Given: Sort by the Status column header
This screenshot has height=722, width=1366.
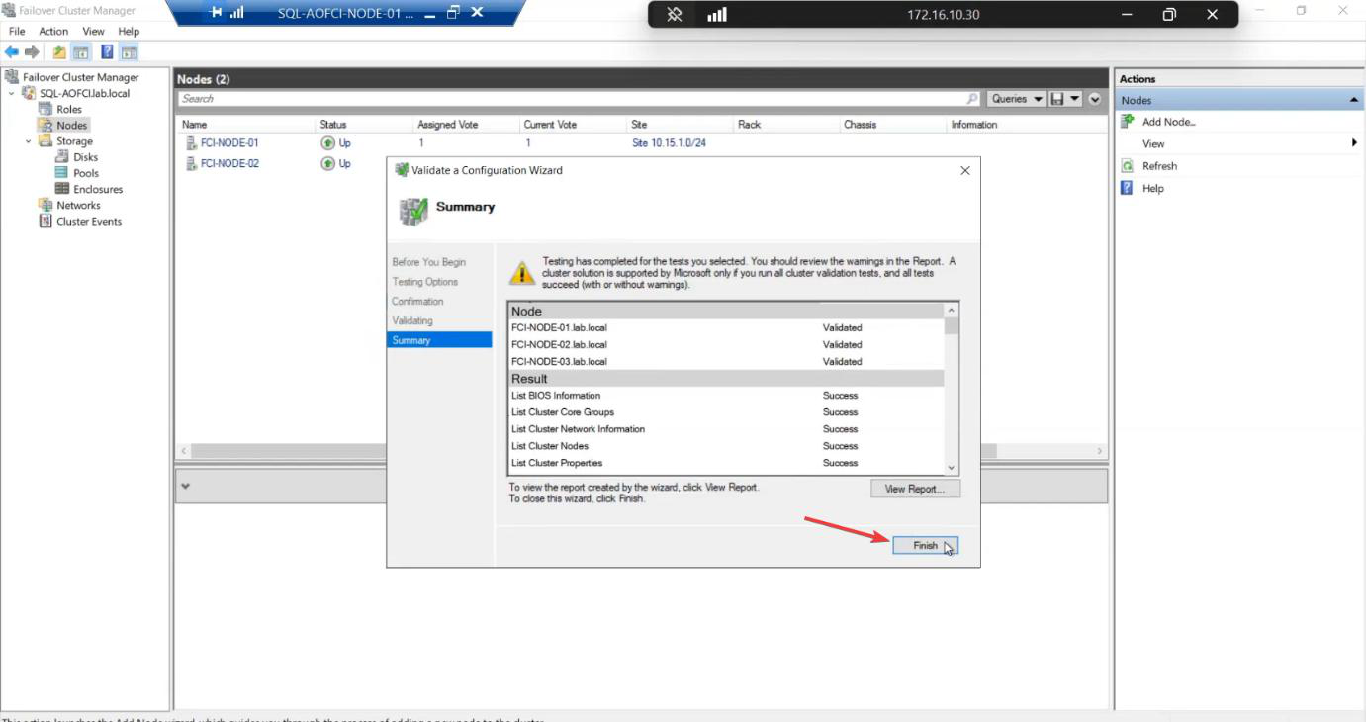Looking at the screenshot, I should coord(364,125).
